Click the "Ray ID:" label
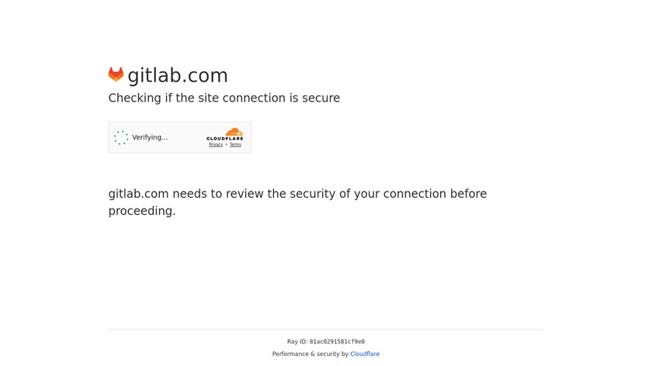The height and width of the screenshot is (366, 652). click(297, 342)
